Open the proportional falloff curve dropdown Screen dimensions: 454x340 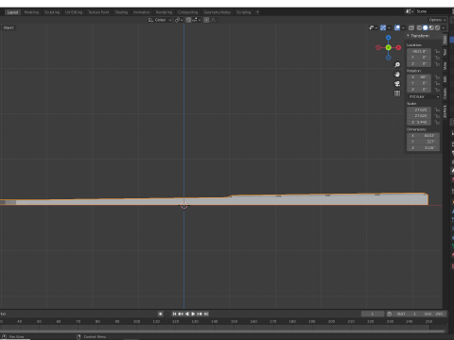[215, 20]
